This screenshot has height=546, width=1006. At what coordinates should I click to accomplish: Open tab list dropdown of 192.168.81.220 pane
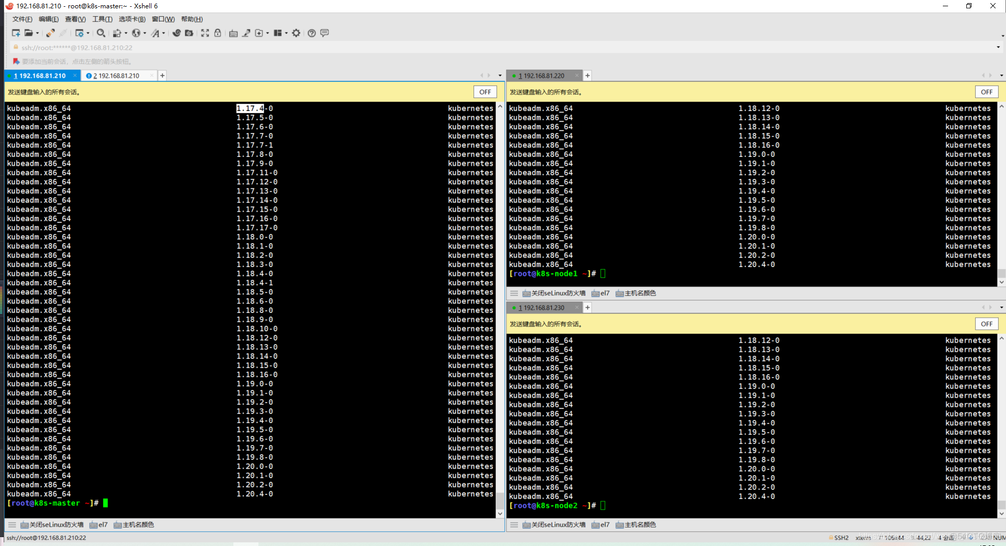click(x=1001, y=76)
